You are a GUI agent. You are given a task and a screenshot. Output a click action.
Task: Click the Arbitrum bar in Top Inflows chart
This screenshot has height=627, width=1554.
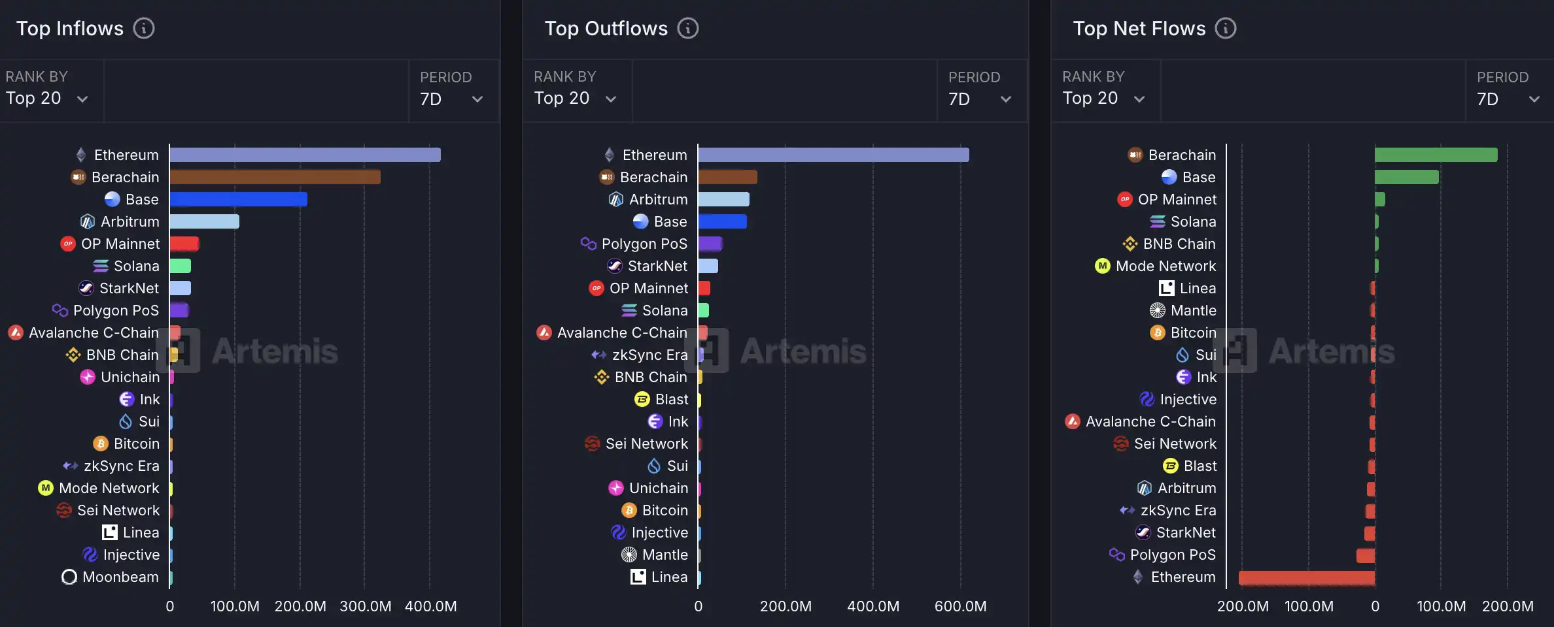click(204, 221)
